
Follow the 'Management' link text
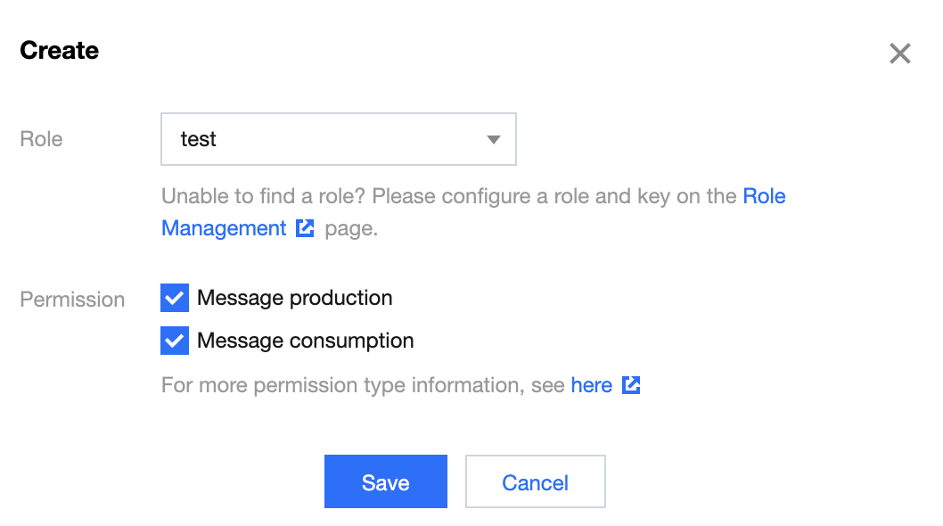coord(224,229)
